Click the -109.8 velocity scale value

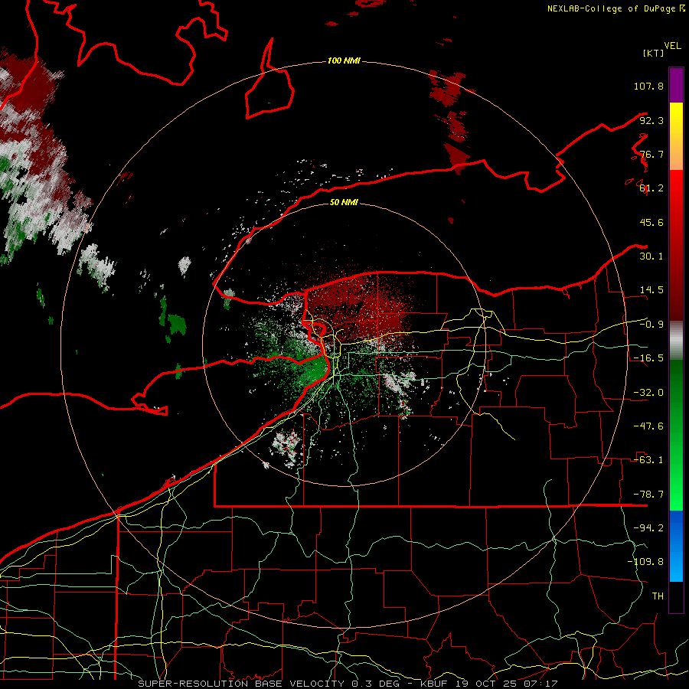coord(645,562)
